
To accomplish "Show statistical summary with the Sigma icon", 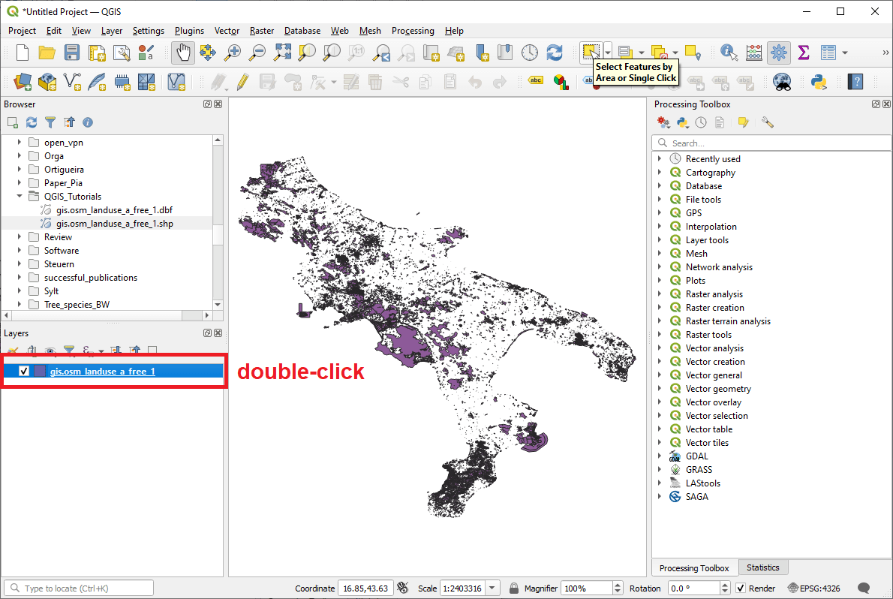I will click(804, 53).
